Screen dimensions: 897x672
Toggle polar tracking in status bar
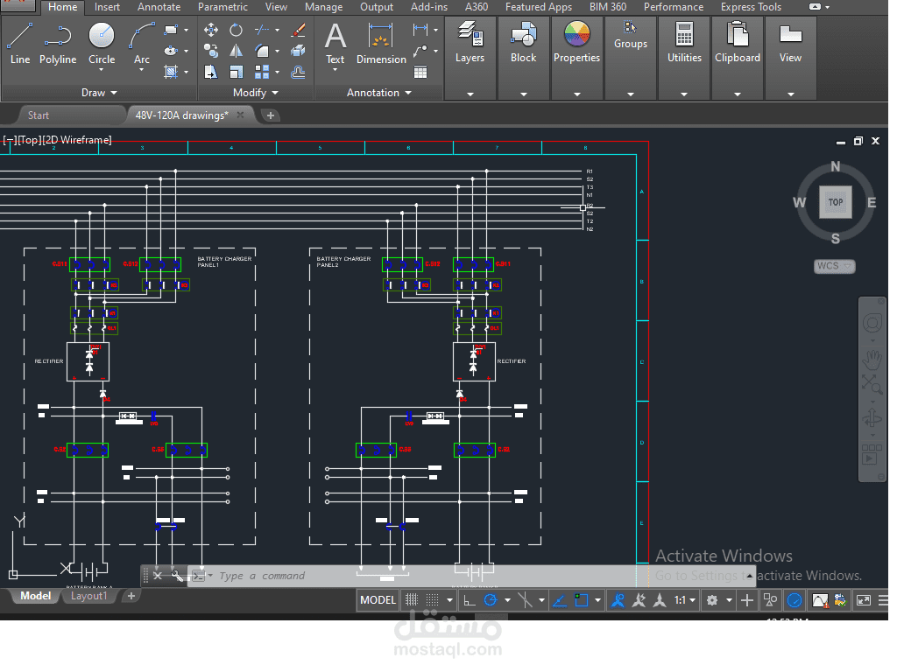click(x=491, y=600)
